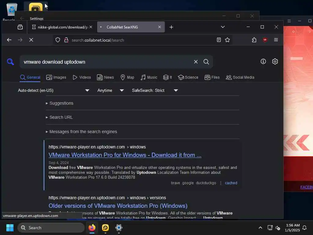Click first result URL vmware-player.en.uptodown.com windows
The width and height of the screenshot is (313, 235).
click(97, 147)
